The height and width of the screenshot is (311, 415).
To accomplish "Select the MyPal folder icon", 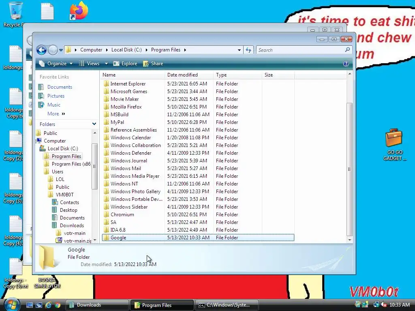I will 107,122.
